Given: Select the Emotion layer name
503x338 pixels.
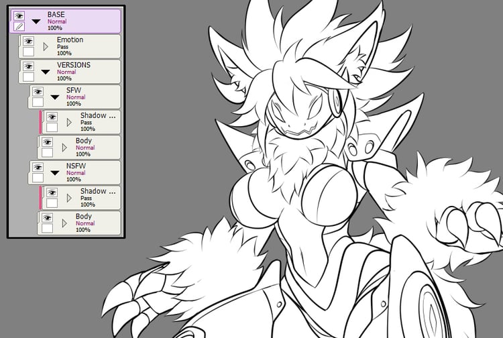Looking at the screenshot, I should pos(70,40).
